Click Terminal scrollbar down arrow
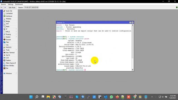 [x=132, y=70]
